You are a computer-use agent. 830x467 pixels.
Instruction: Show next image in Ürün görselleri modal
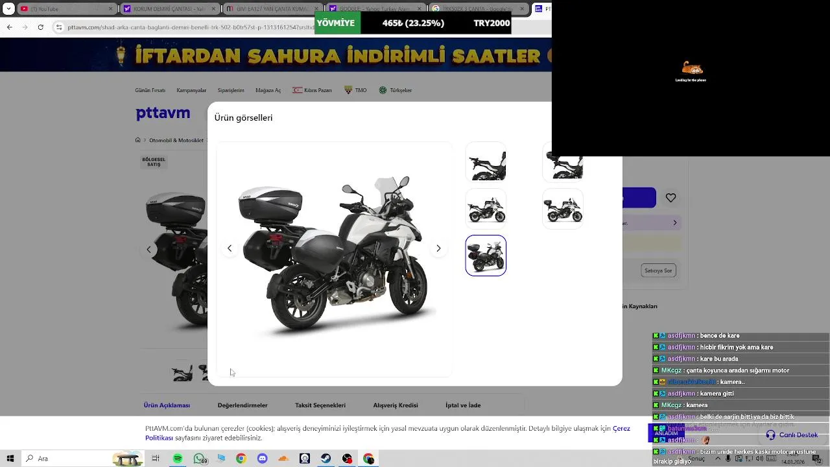(438, 248)
